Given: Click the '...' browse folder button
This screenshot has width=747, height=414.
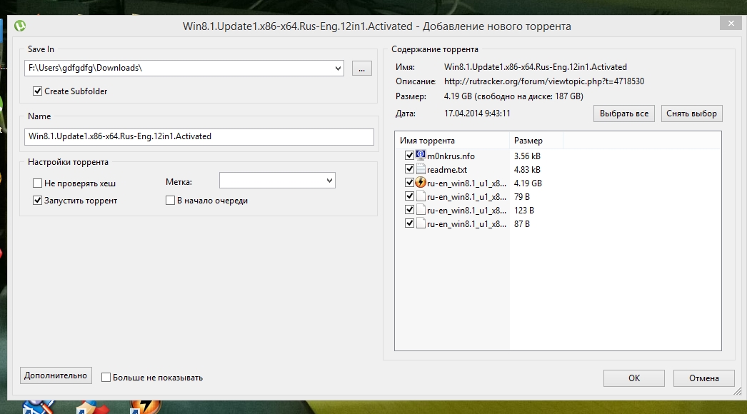Looking at the screenshot, I should click(x=362, y=68).
